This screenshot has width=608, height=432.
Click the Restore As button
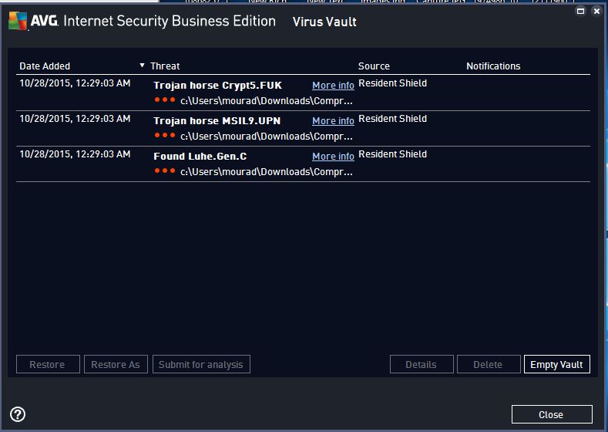(x=116, y=364)
